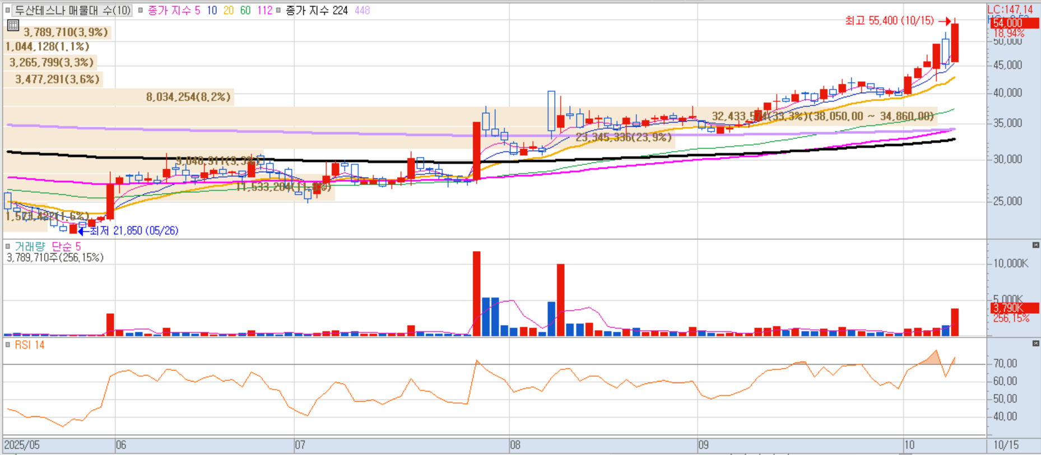Click the red 54,000 current price tag
1041x455 pixels.
pos(1014,23)
